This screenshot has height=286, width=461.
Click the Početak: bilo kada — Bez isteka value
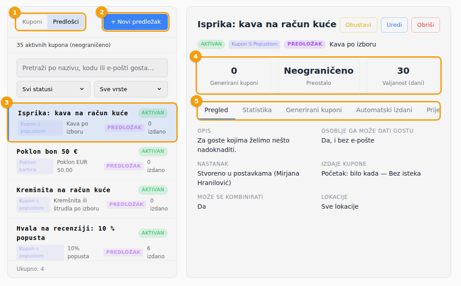[x=371, y=173]
